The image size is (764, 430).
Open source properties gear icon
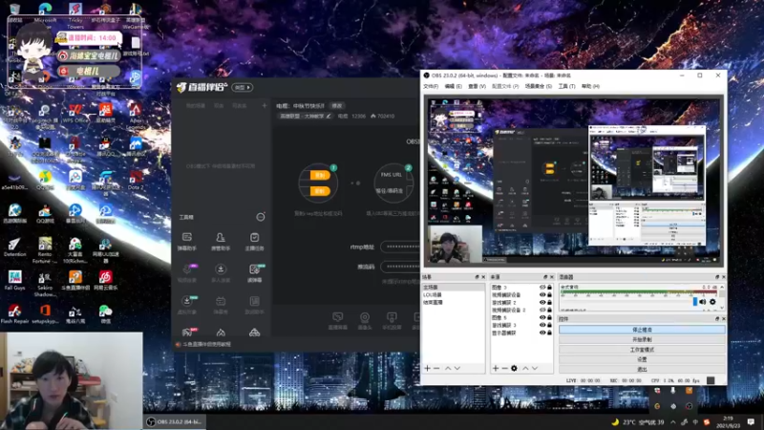pos(514,368)
